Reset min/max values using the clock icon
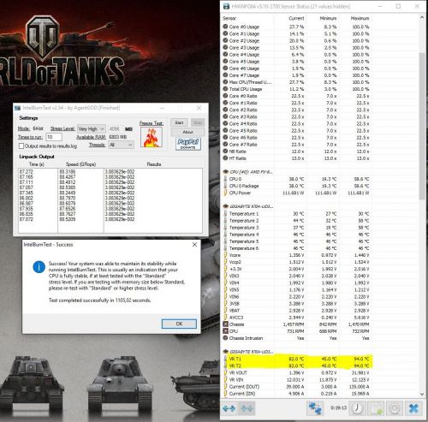Viewport: 428px width, 422px height. click(x=357, y=408)
